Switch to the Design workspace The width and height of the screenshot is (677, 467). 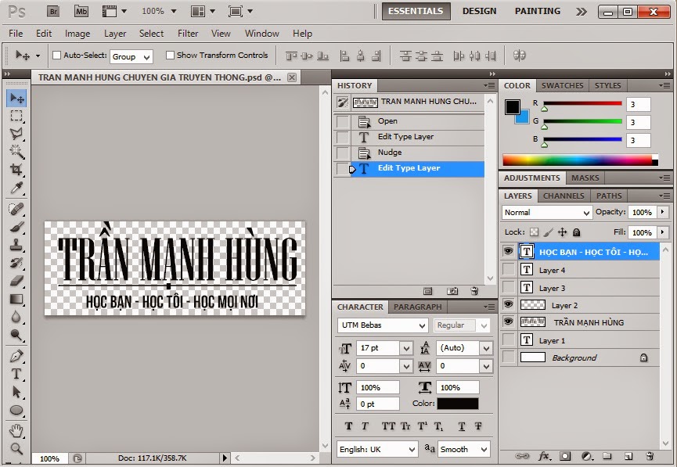(x=479, y=11)
